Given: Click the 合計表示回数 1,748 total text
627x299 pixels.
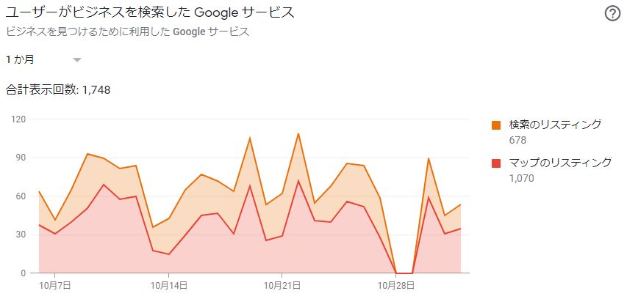Looking at the screenshot, I should [58, 90].
